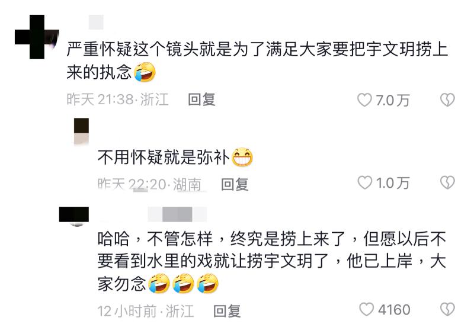The image size is (474, 324).
Task: Tap the 4160 like count
Action: click(394, 310)
